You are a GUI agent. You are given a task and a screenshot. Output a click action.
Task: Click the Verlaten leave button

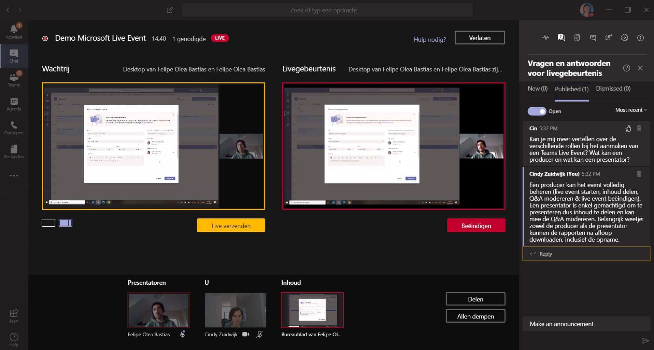pyautogui.click(x=480, y=38)
